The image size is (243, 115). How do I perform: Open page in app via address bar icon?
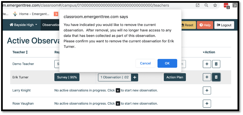click(x=198, y=5)
